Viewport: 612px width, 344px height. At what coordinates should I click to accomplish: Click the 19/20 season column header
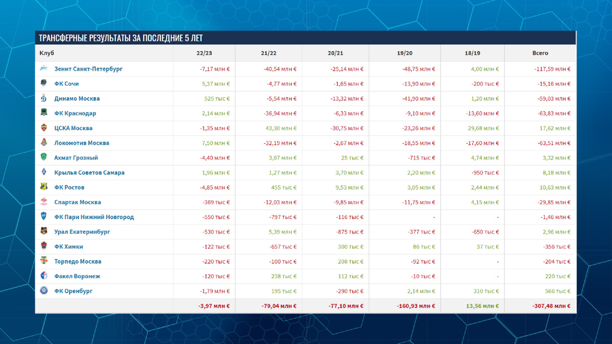point(404,53)
